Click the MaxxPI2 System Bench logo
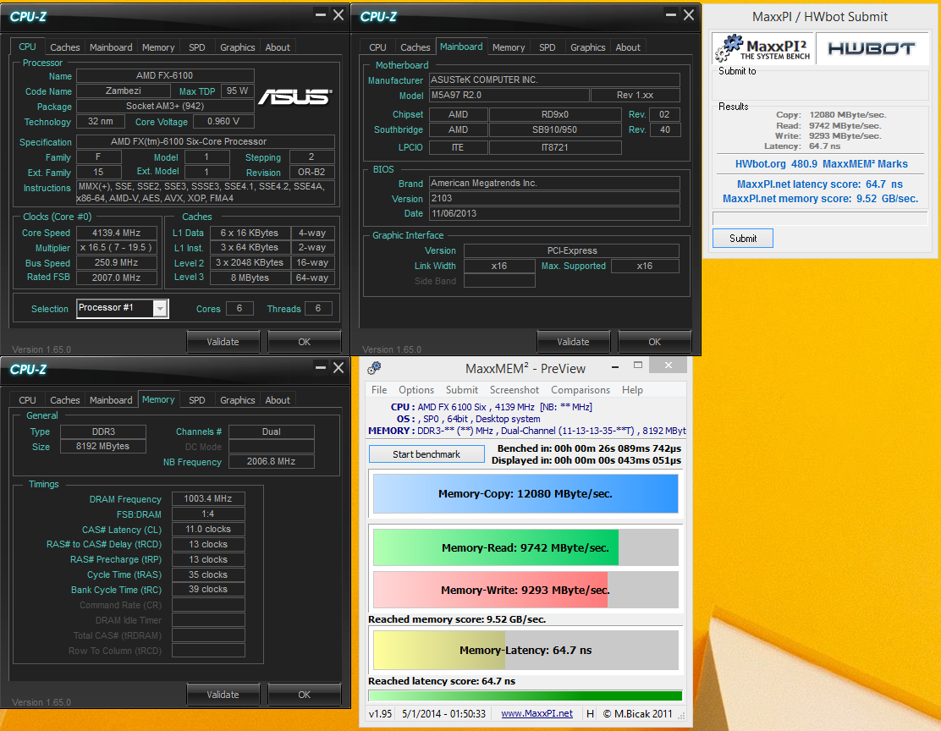Viewport: 941px width, 731px height. (762, 48)
